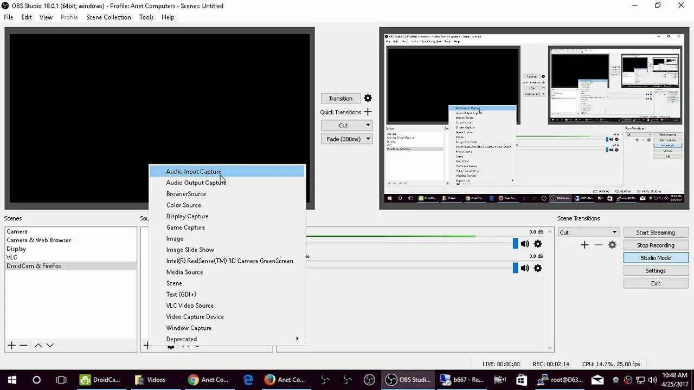Open the Edit menu
Image resolution: width=694 pixels, height=390 pixels.
coord(27,17)
